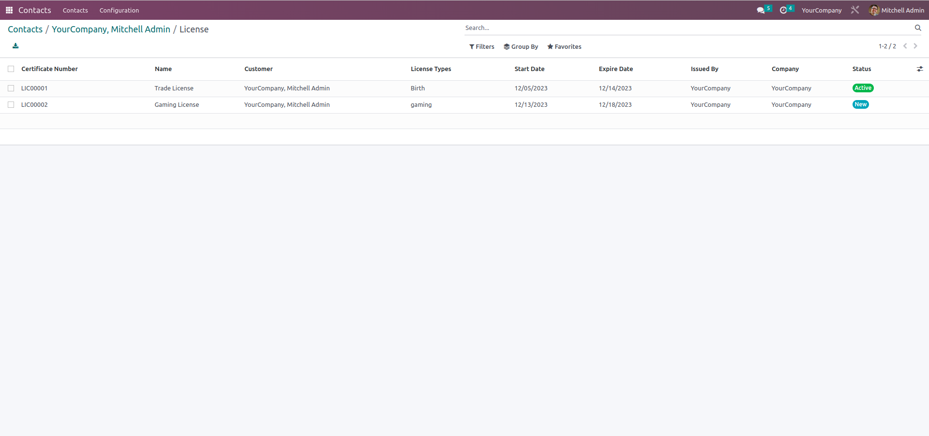This screenshot has width=929, height=436.
Task: Click start date 12/13/2023
Action: coord(531,105)
